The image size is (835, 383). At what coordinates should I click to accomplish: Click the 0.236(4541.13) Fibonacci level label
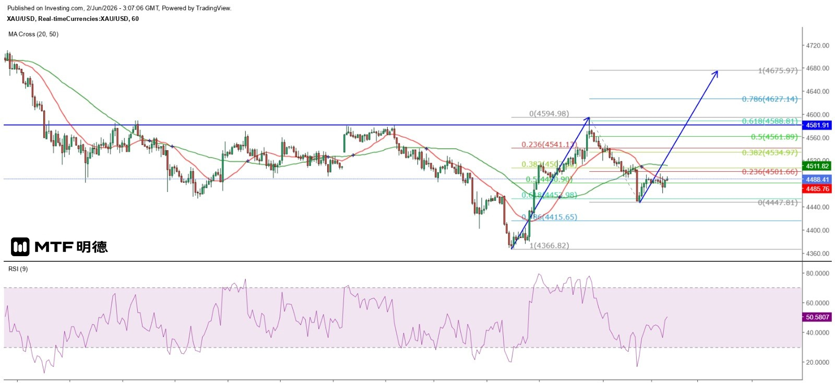coord(550,145)
